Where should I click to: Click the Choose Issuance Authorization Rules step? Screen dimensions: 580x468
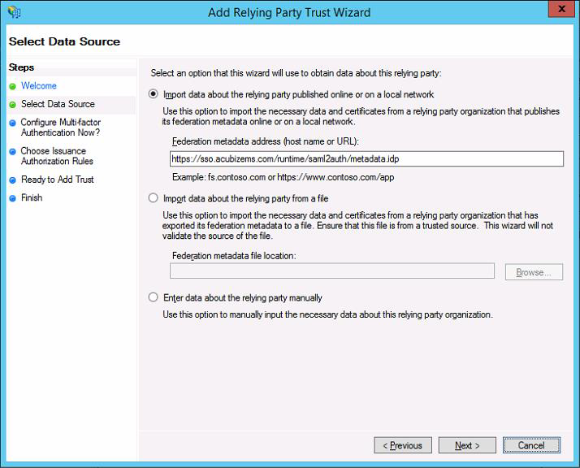[57, 156]
